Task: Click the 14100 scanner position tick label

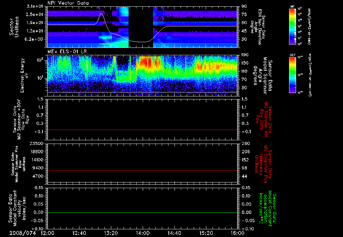Action: [x=37, y=160]
